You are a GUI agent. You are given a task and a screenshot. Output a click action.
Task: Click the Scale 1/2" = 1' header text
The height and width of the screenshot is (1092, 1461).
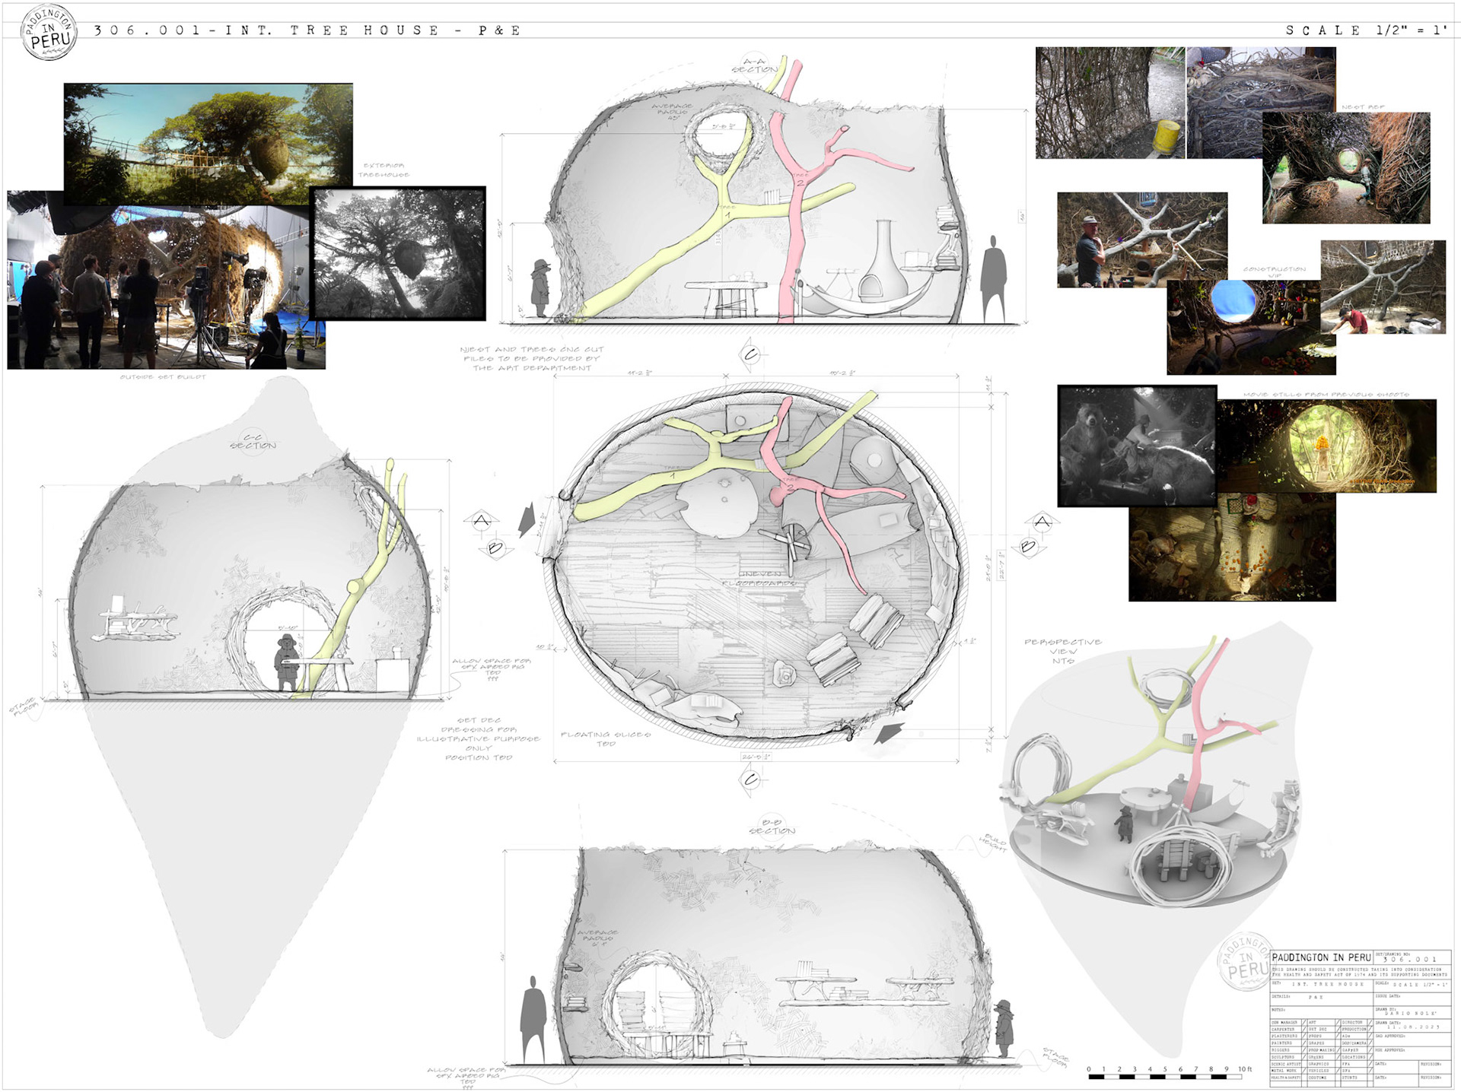pyautogui.click(x=1366, y=30)
